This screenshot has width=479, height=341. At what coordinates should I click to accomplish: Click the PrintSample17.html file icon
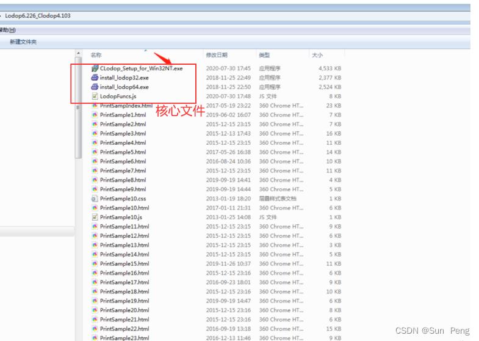(x=95, y=282)
